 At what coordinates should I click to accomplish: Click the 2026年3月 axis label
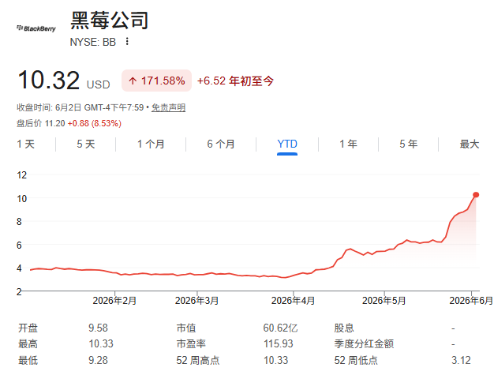[x=197, y=301]
